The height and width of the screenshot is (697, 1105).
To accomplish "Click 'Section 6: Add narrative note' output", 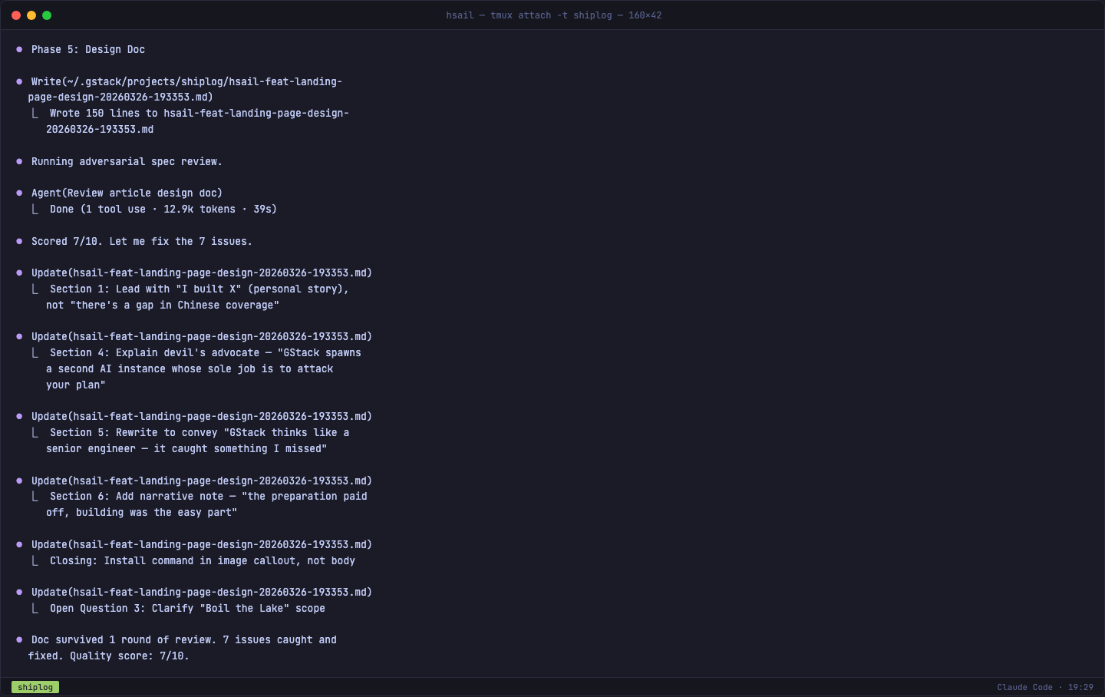I will [x=209, y=496].
